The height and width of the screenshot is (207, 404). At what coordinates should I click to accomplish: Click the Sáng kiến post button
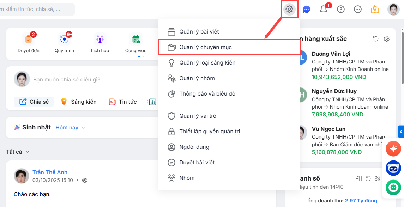(79, 102)
